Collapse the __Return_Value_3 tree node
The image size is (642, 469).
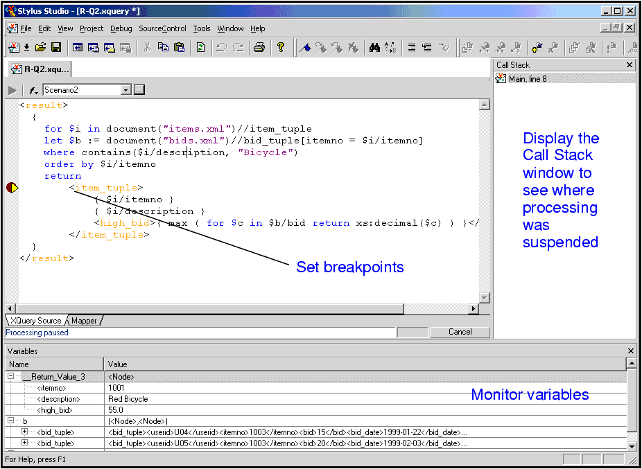click(x=11, y=376)
